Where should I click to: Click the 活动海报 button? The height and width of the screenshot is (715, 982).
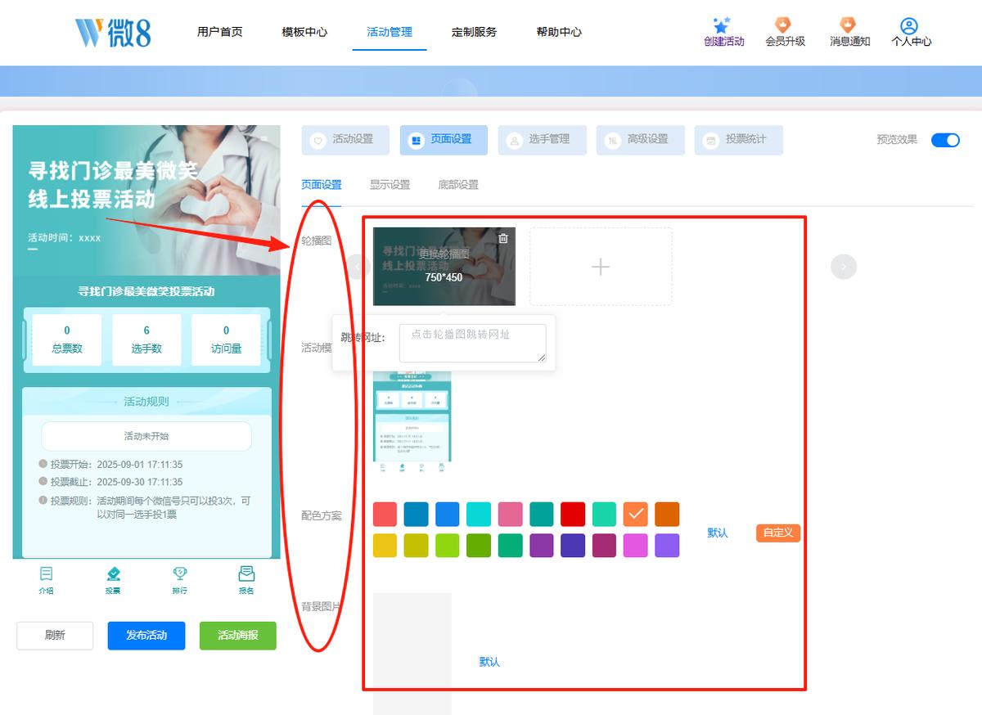tap(238, 636)
